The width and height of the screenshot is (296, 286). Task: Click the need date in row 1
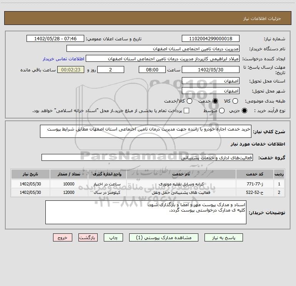30,184
